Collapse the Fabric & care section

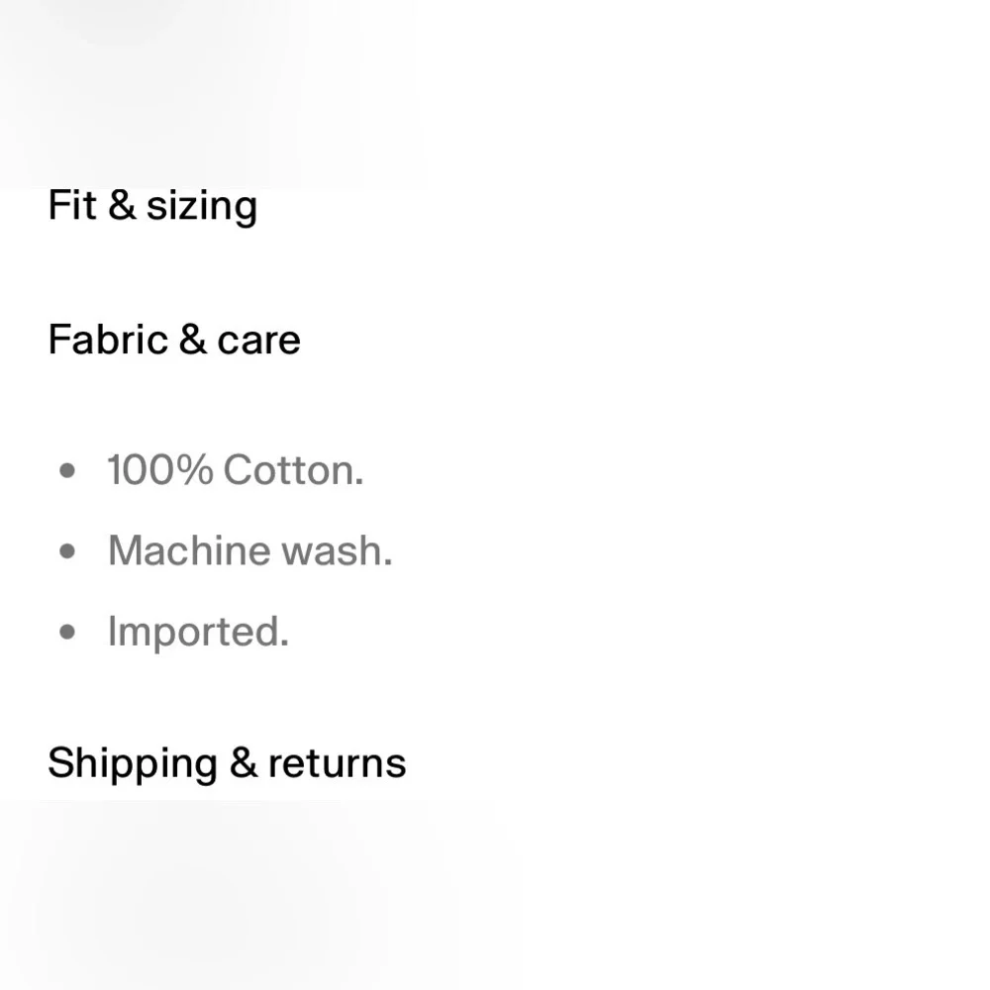tap(174, 340)
